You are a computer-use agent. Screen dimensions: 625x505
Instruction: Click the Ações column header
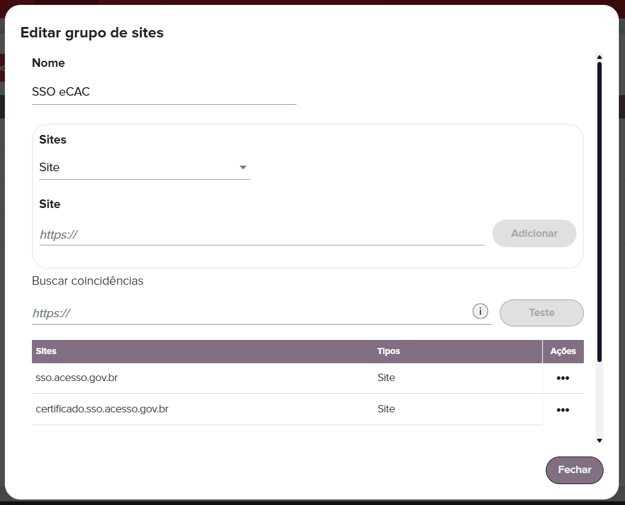coord(563,351)
